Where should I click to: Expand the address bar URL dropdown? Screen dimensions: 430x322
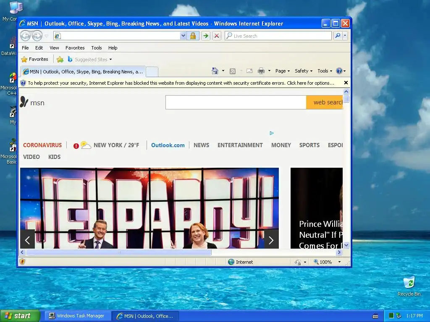pyautogui.click(x=183, y=36)
